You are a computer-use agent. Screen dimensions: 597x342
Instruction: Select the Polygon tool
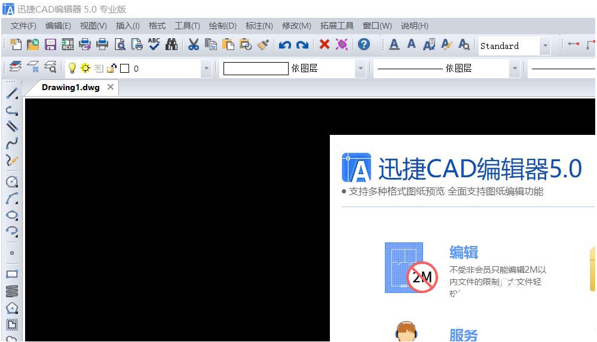coord(12,308)
